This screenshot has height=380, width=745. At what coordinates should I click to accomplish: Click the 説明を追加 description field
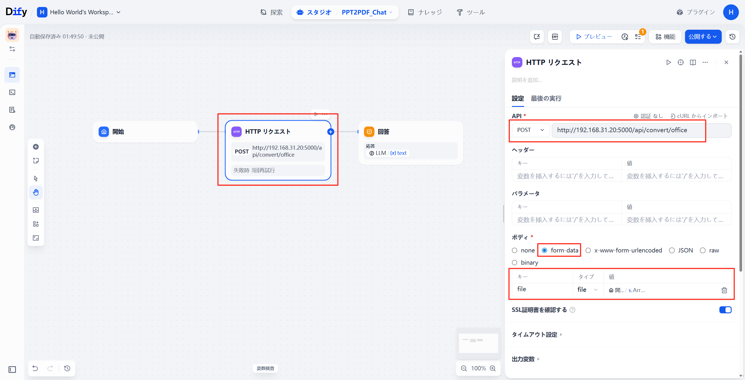click(x=527, y=80)
